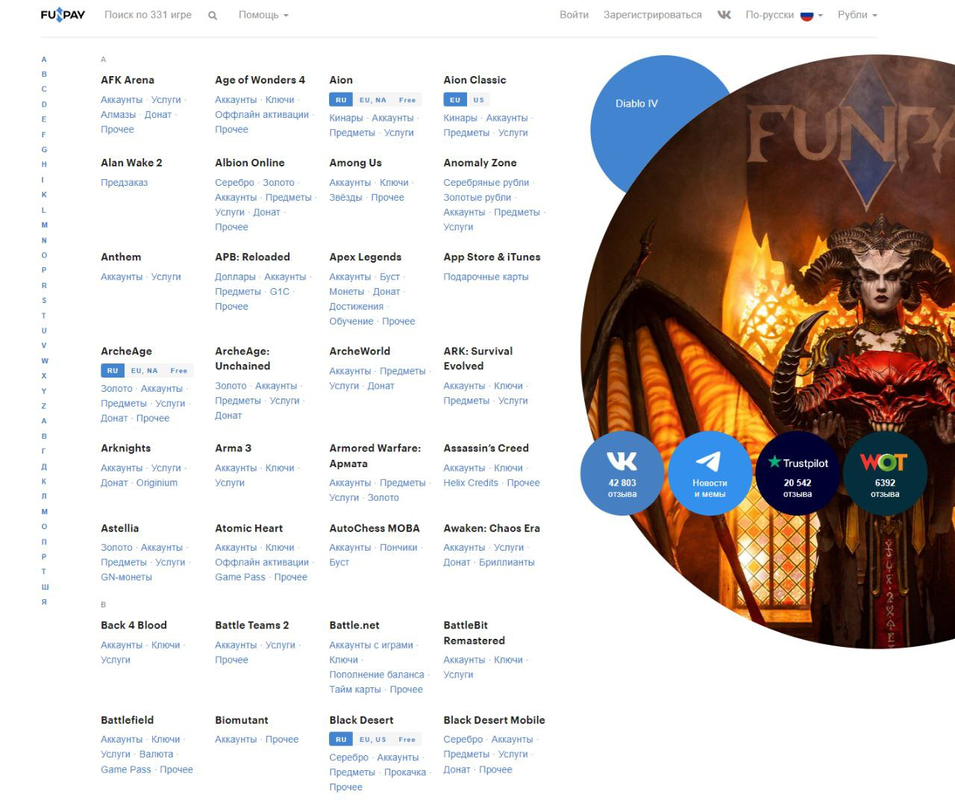This screenshot has height=803, width=955.
Task: Open the VK icon in header
Action: tap(724, 14)
